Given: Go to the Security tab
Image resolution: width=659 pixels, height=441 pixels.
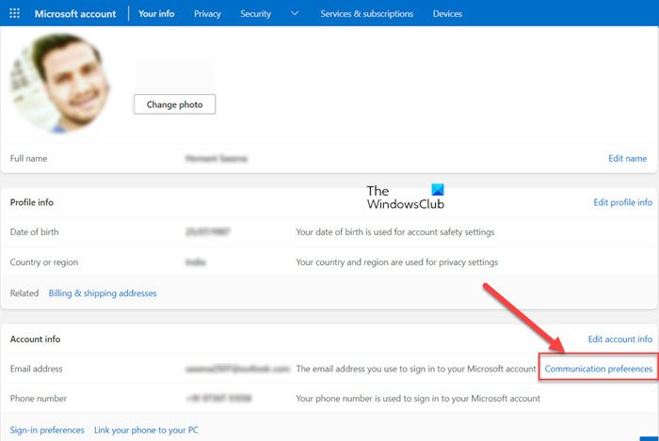Looking at the screenshot, I should [255, 14].
